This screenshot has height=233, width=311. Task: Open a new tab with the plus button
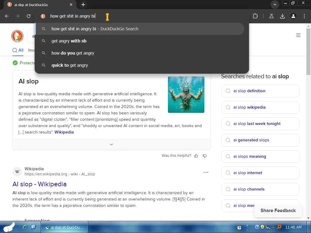pos(83,5)
